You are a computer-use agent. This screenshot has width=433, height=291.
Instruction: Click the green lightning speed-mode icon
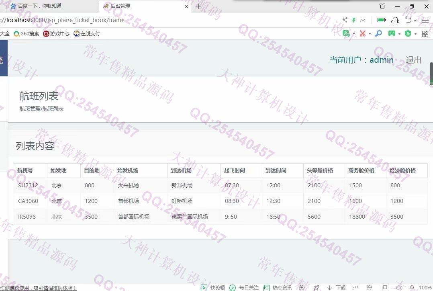point(354,20)
